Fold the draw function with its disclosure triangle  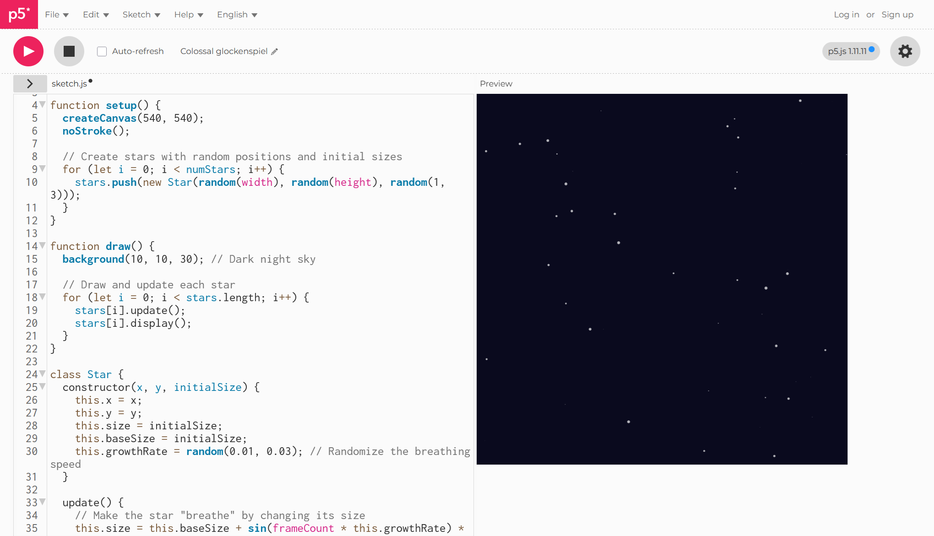(42, 246)
